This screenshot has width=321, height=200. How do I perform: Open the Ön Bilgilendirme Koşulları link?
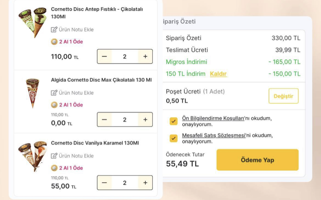point(213,118)
